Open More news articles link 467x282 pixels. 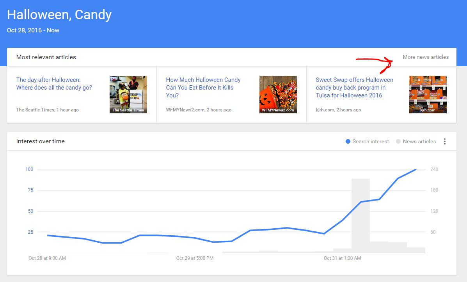tap(426, 57)
